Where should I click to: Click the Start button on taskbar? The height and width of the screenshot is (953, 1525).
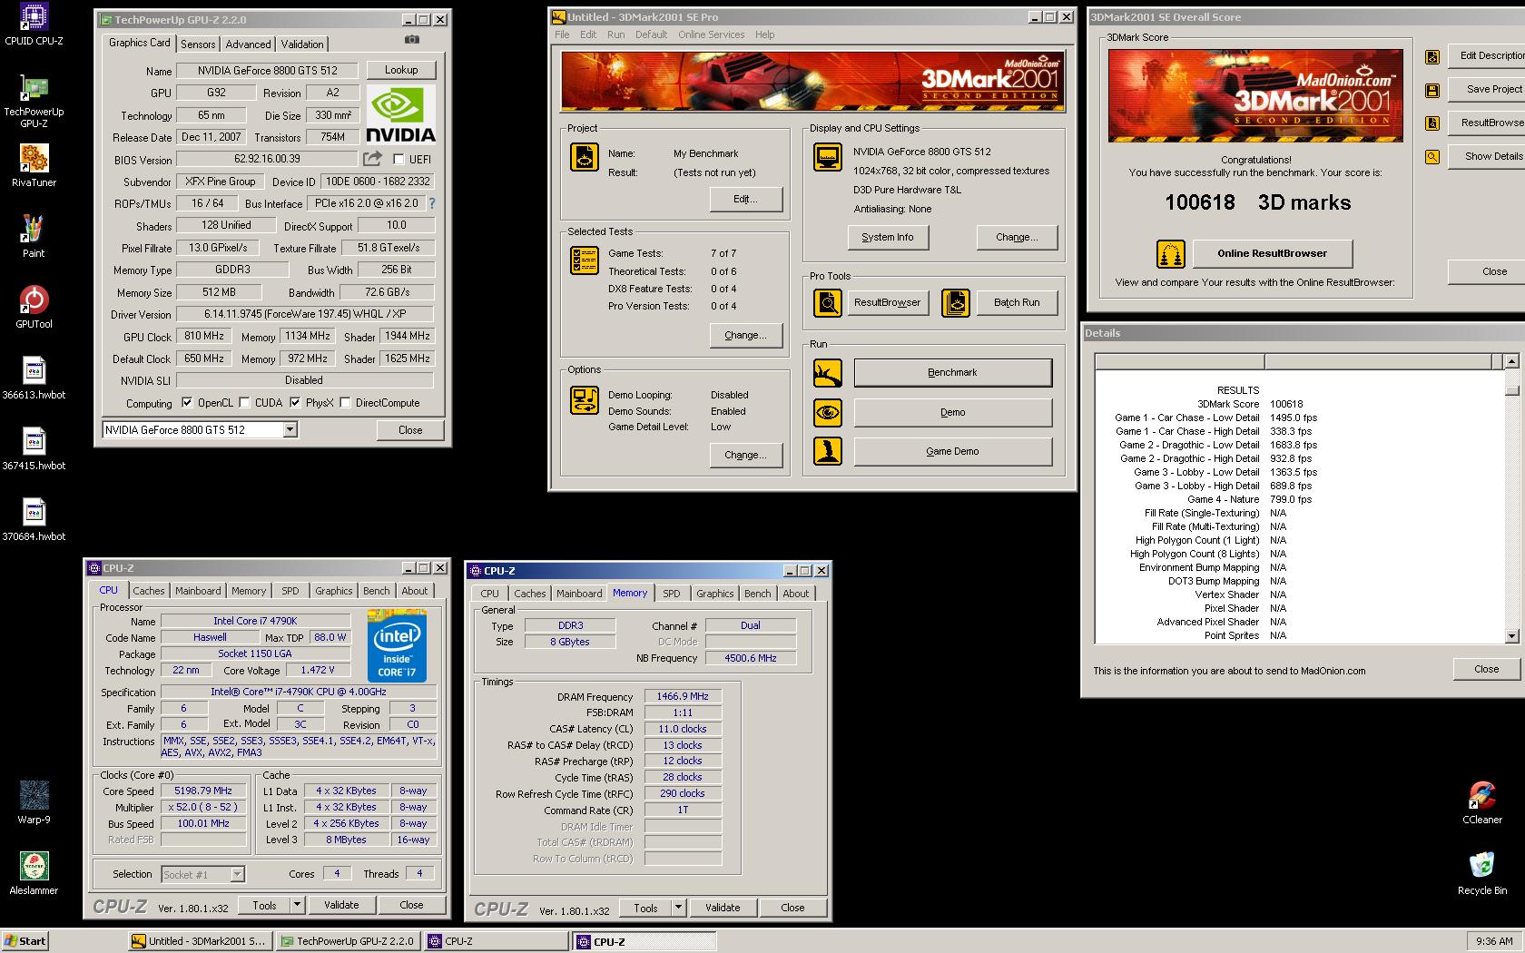click(25, 941)
